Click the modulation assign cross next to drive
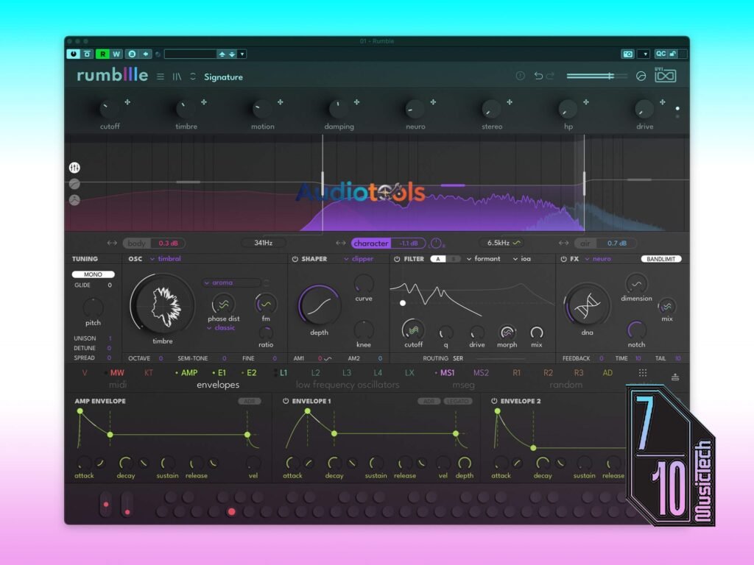Image resolution: width=754 pixels, height=565 pixels. click(663, 102)
